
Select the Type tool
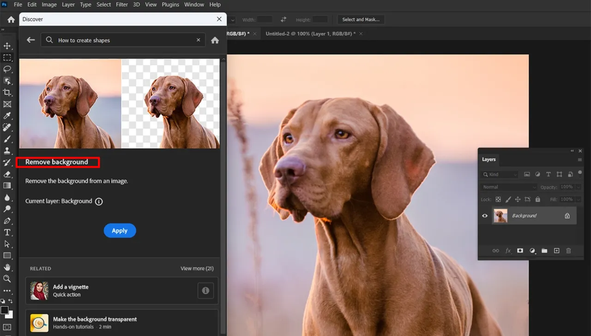[x=7, y=232]
